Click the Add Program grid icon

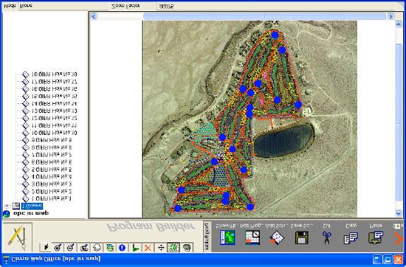coord(252,237)
